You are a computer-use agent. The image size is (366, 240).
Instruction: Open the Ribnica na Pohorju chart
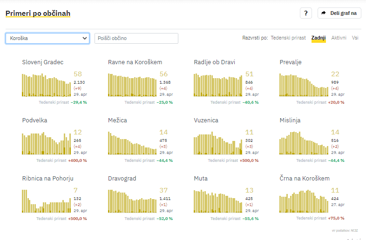click(47, 201)
